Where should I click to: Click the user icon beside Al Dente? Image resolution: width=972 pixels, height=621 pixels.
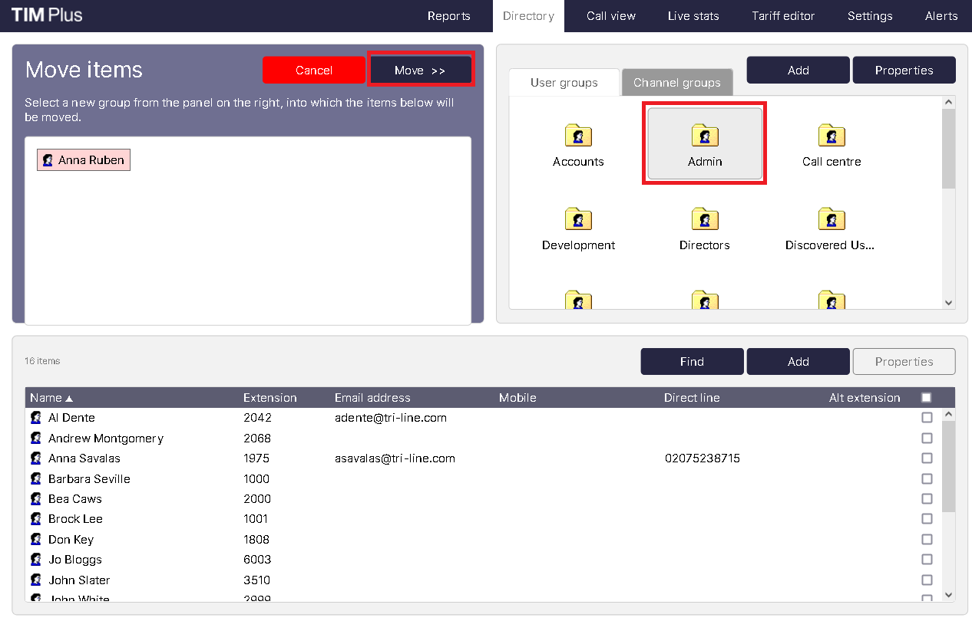(36, 418)
